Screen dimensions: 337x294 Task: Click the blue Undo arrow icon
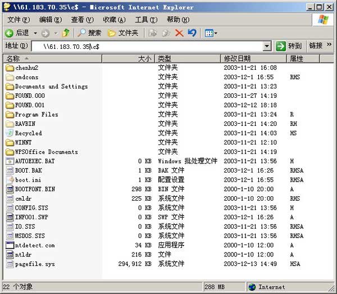192,33
